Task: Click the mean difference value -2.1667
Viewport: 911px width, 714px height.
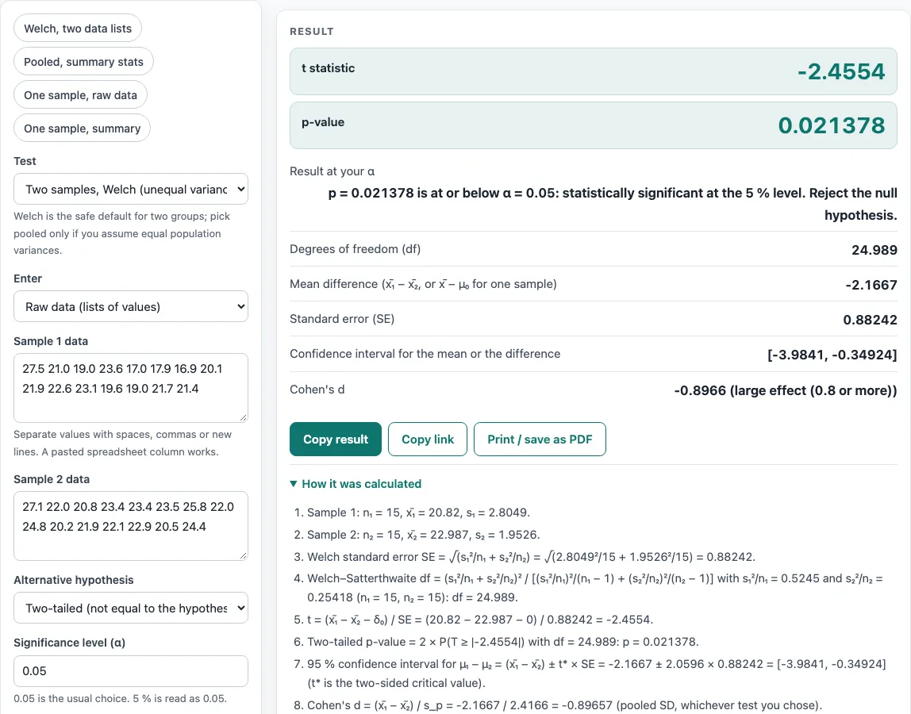Action: coord(871,285)
